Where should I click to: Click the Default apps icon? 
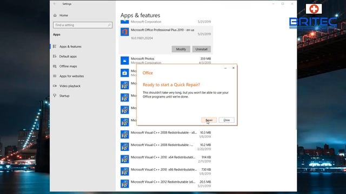point(55,56)
